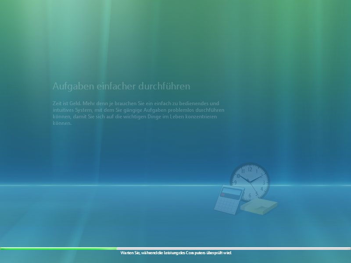This screenshot has height=263, width=351.
Task: Click the number 6 on the clock face
Action: pos(250,195)
